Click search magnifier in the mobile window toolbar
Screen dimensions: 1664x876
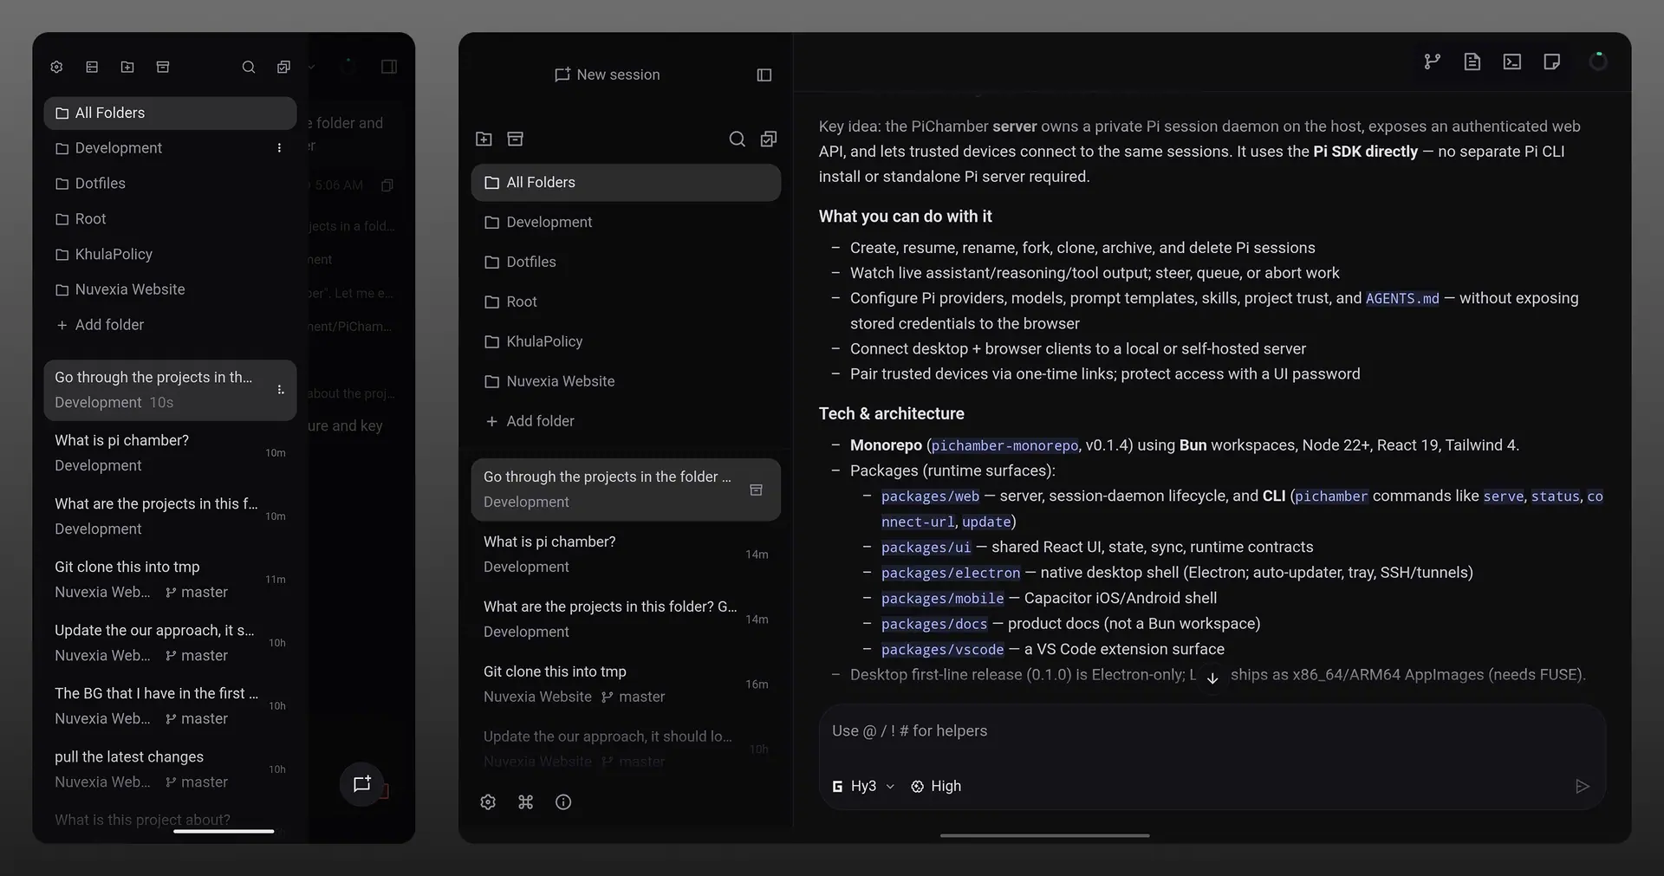(x=249, y=67)
